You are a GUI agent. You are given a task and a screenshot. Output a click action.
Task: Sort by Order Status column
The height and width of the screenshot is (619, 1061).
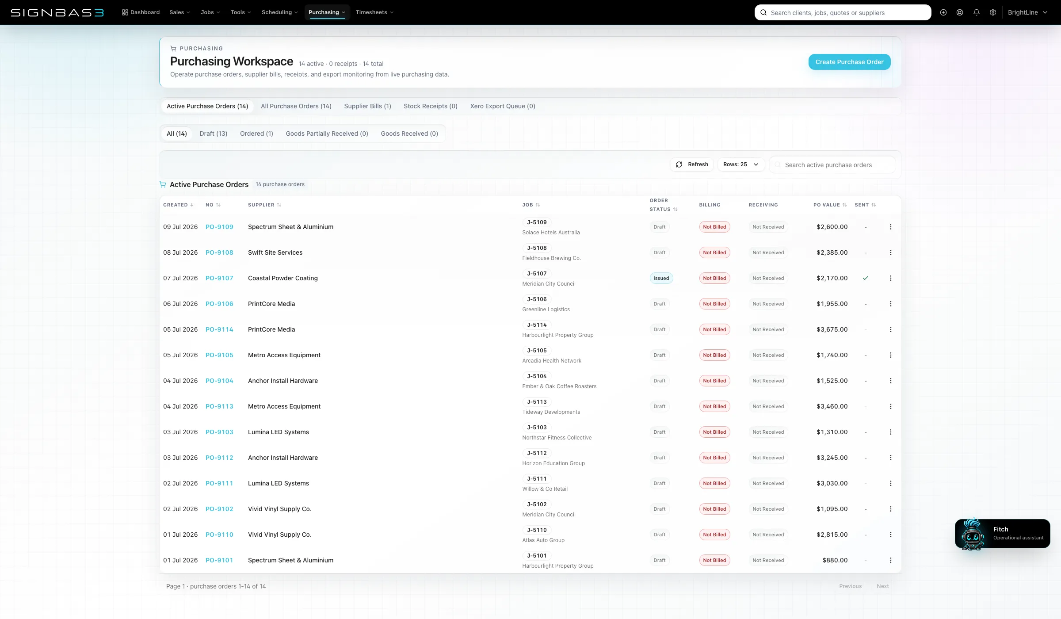663,205
